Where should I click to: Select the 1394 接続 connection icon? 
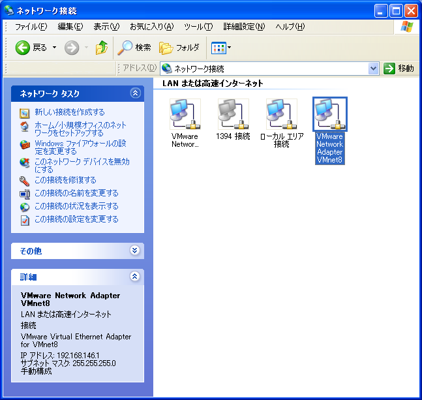pos(233,115)
